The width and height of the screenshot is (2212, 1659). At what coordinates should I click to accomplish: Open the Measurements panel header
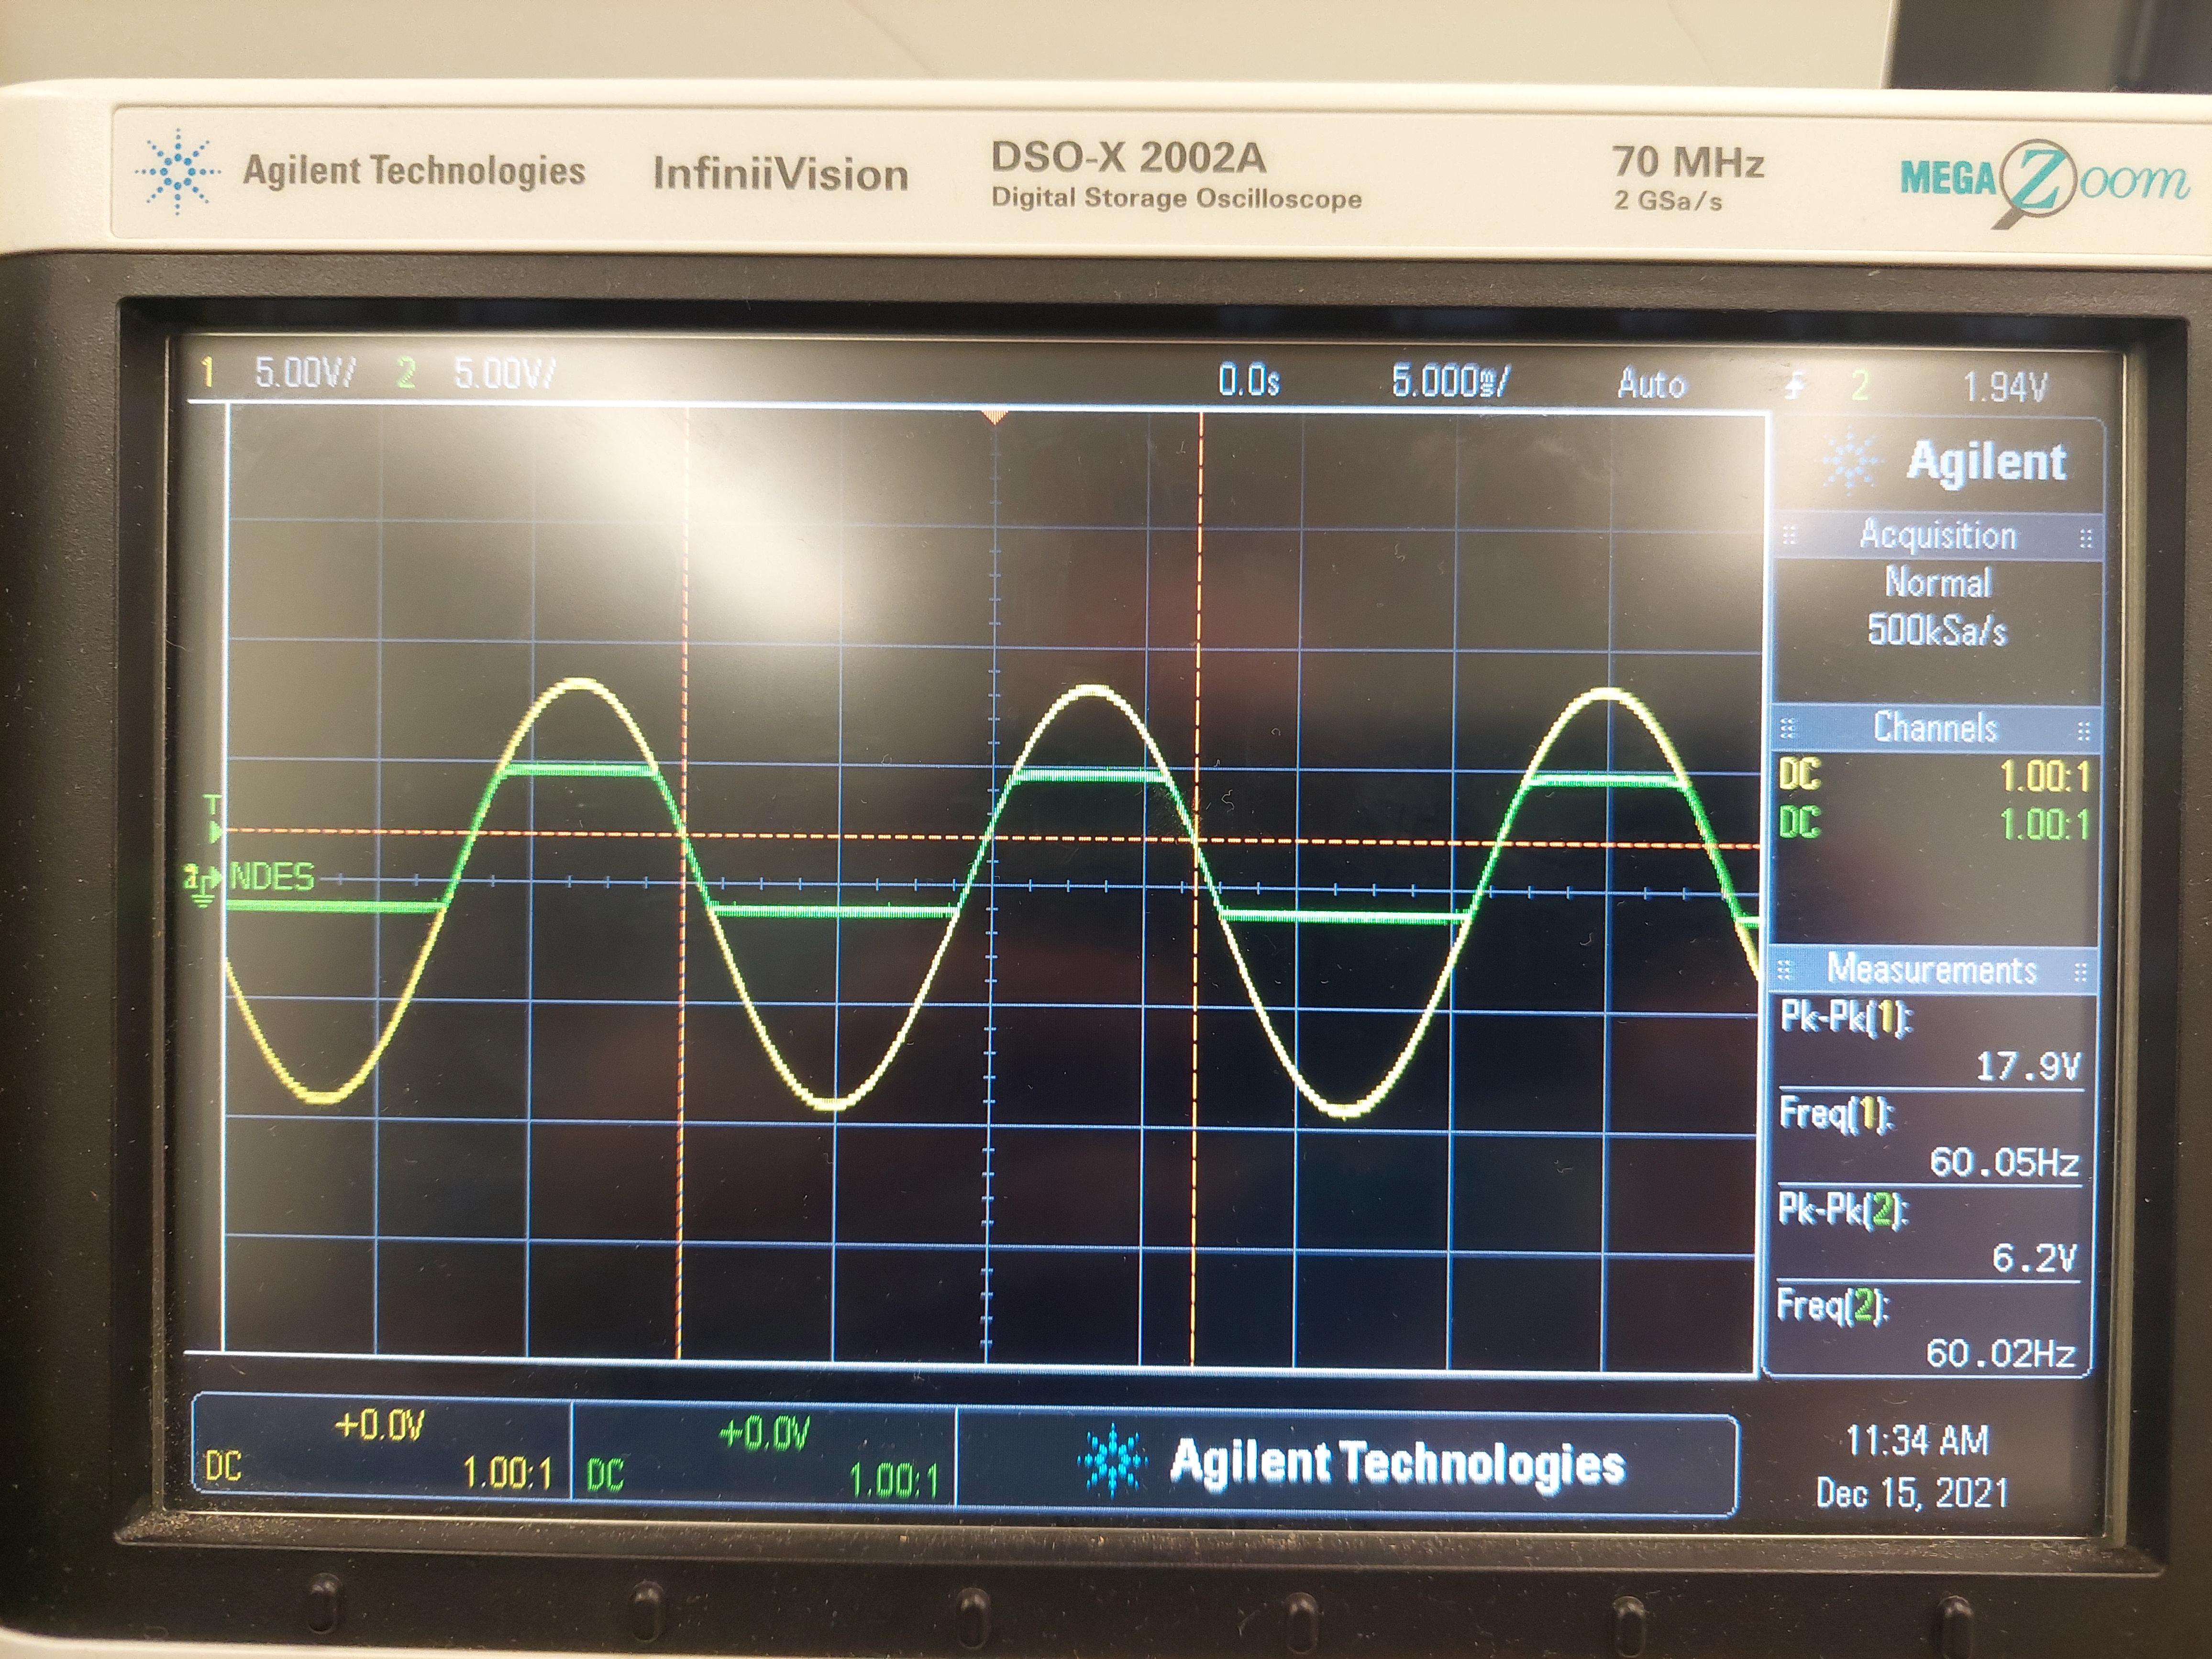1932,969
